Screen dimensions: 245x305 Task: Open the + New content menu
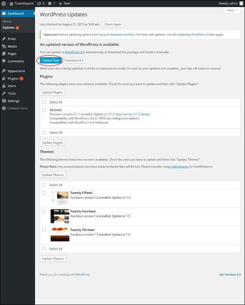click(x=64, y=3)
